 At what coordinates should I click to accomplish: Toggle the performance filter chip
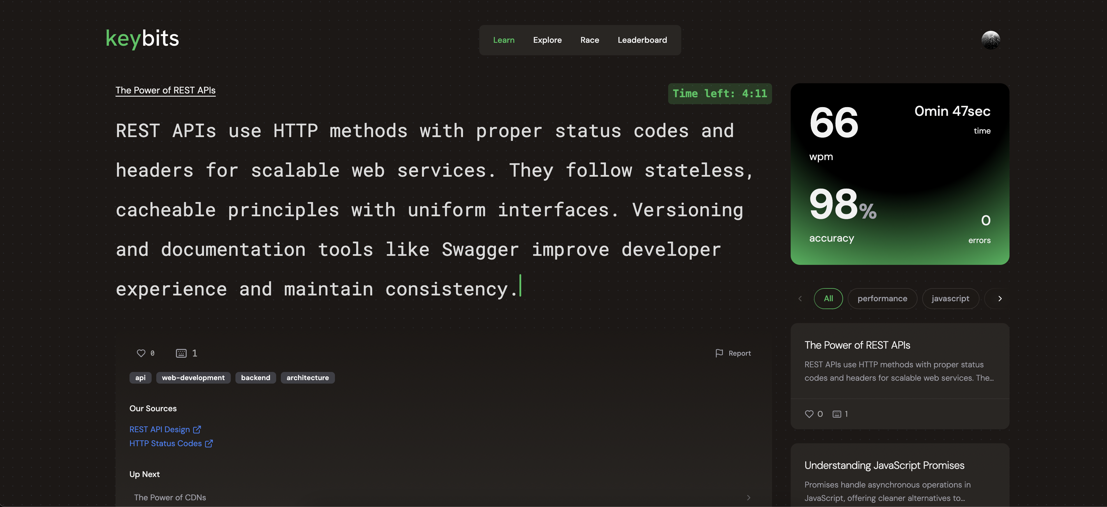[882, 299]
